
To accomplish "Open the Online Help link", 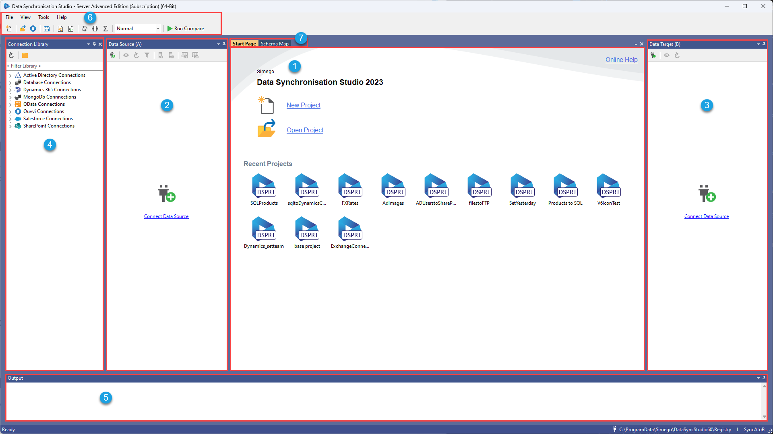I will (x=622, y=60).
